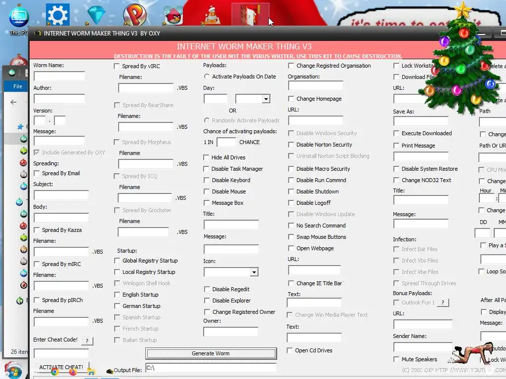506x379 pixels.
Task: Enable Spread By vIRC checkbox
Action: (117, 66)
